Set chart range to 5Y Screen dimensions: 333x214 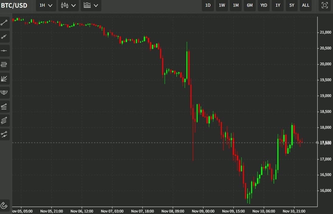point(292,5)
